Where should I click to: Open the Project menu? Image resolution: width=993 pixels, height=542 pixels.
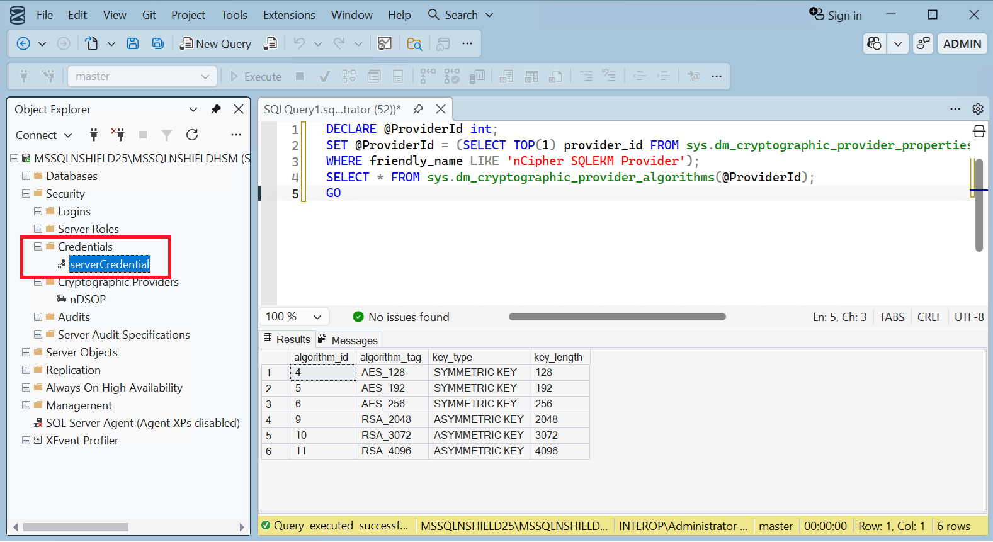coord(188,14)
